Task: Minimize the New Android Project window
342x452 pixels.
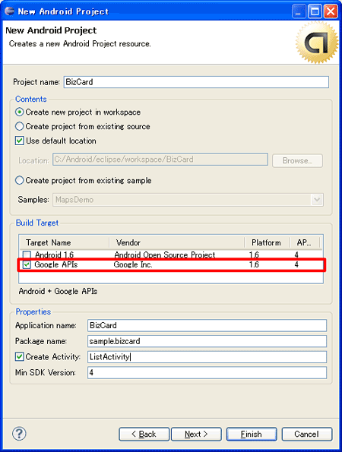Action: coord(299,11)
